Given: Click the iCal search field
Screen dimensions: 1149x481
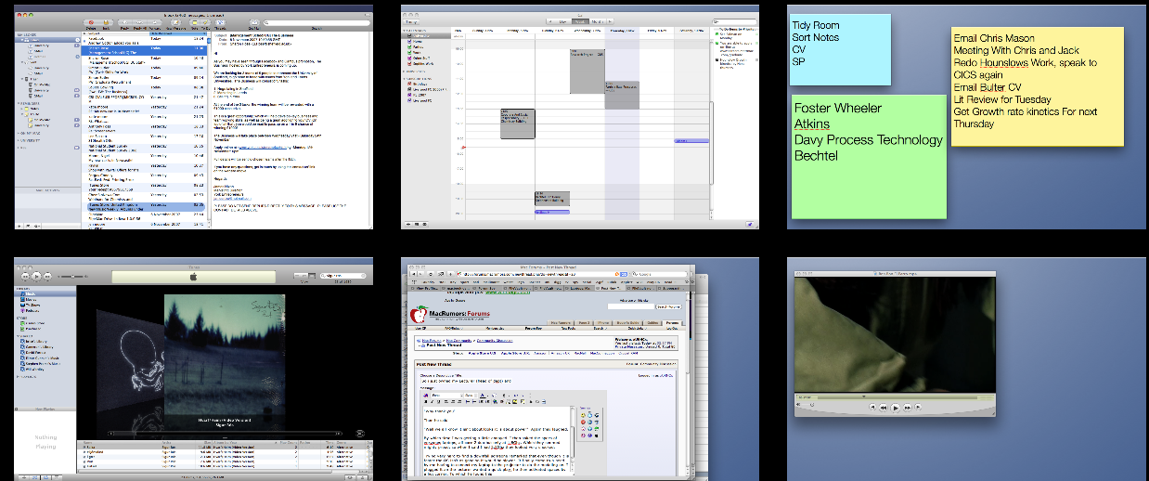Looking at the screenshot, I should coord(734,21).
